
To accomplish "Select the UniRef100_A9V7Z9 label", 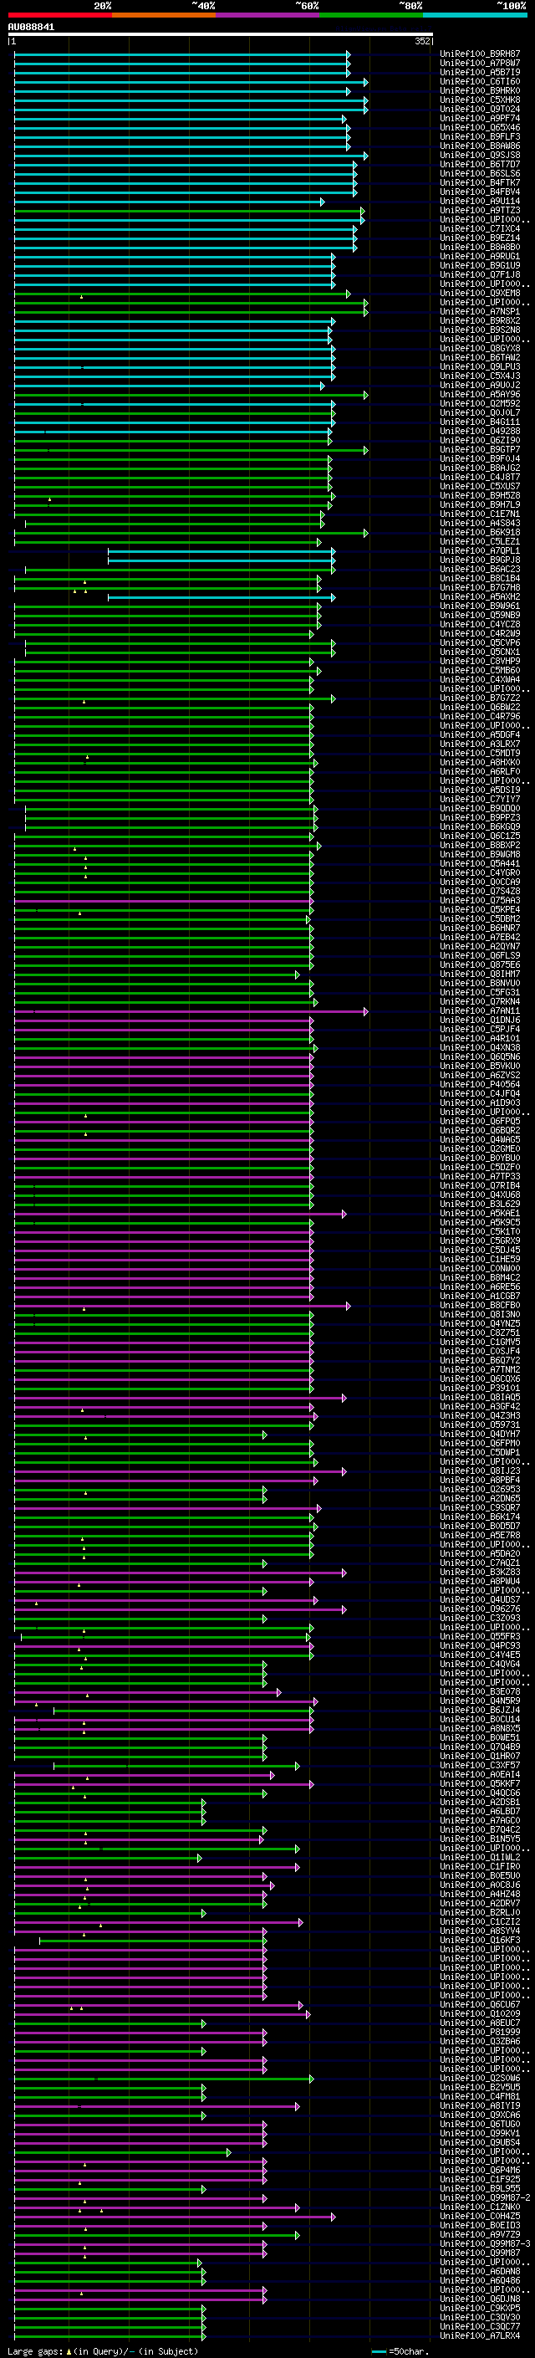I will tap(480, 2234).
